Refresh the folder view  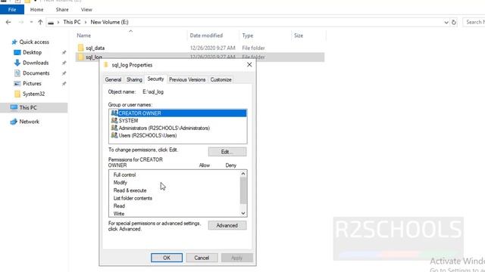[454, 22]
